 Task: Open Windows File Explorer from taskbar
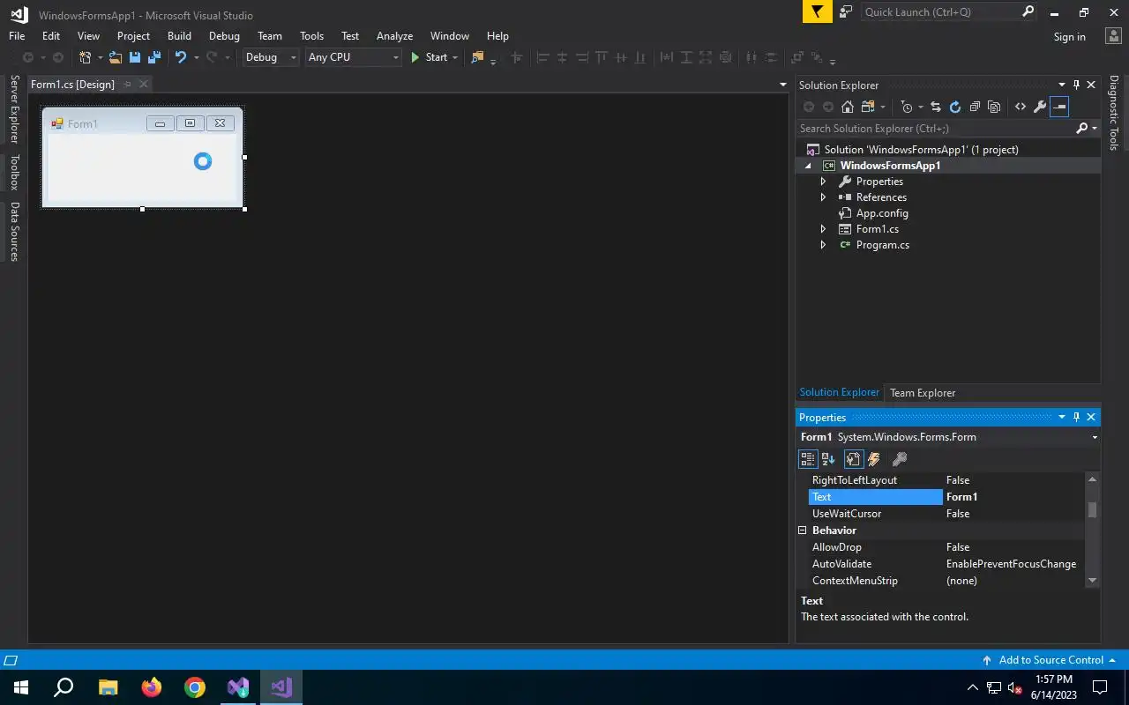tap(108, 687)
